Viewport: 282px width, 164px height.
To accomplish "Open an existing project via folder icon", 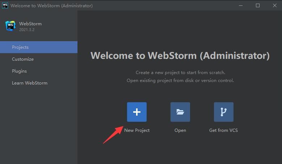I will pos(180,112).
